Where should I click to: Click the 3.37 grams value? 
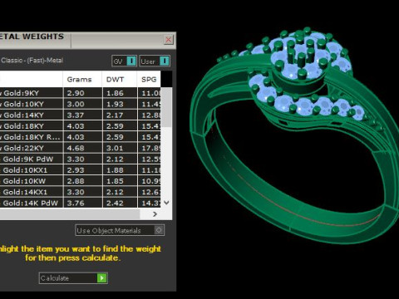76,115
